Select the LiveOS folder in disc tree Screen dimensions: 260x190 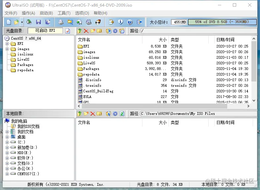click(x=24, y=59)
